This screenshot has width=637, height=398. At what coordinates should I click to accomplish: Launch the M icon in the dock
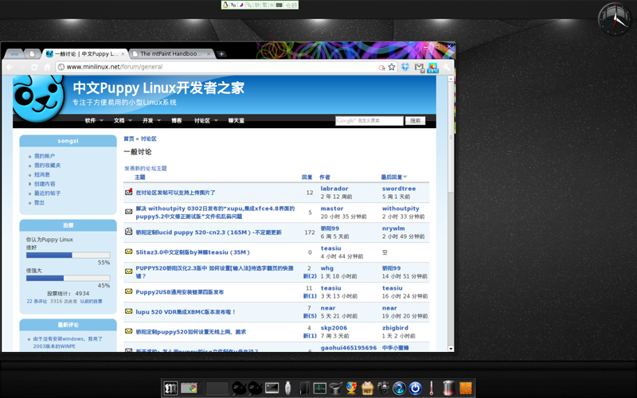pyautogui.click(x=170, y=388)
